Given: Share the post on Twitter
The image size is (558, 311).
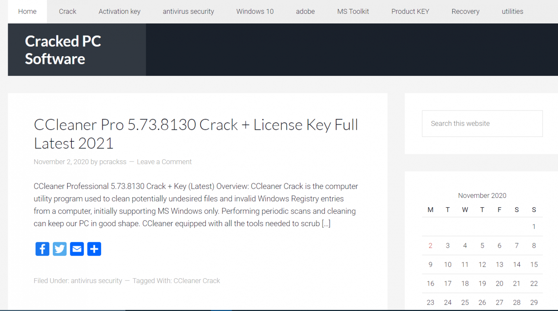Looking at the screenshot, I should pyautogui.click(x=60, y=249).
